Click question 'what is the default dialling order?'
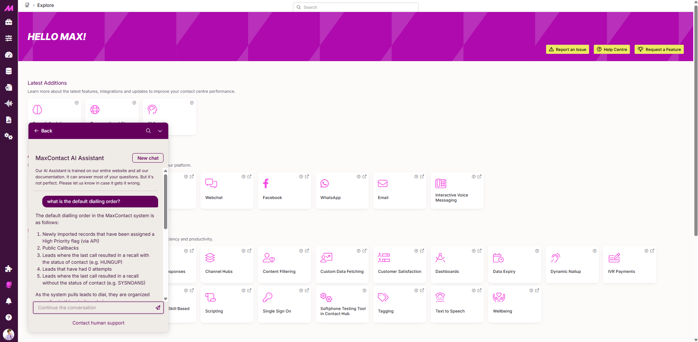 pos(100,201)
